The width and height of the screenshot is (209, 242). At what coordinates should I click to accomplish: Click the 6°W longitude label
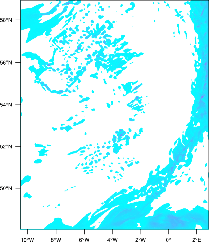click(84, 240)
